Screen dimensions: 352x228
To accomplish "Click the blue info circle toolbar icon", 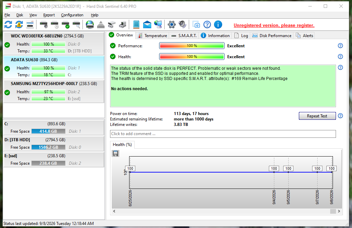I will [x=218, y=25].
